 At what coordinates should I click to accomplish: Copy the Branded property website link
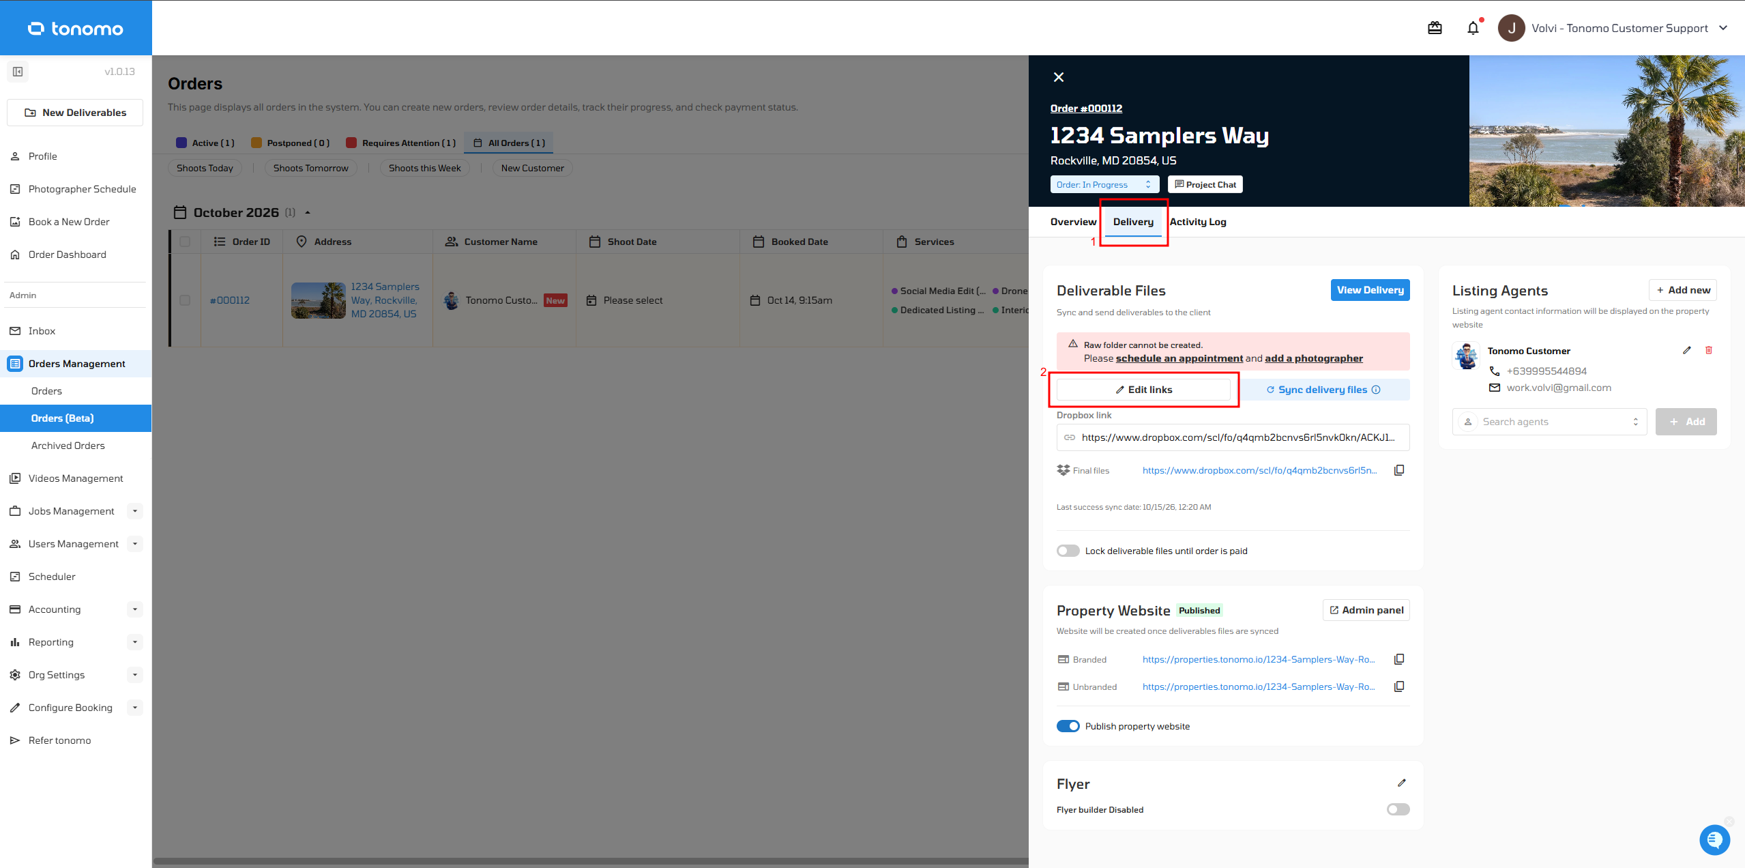(1399, 659)
